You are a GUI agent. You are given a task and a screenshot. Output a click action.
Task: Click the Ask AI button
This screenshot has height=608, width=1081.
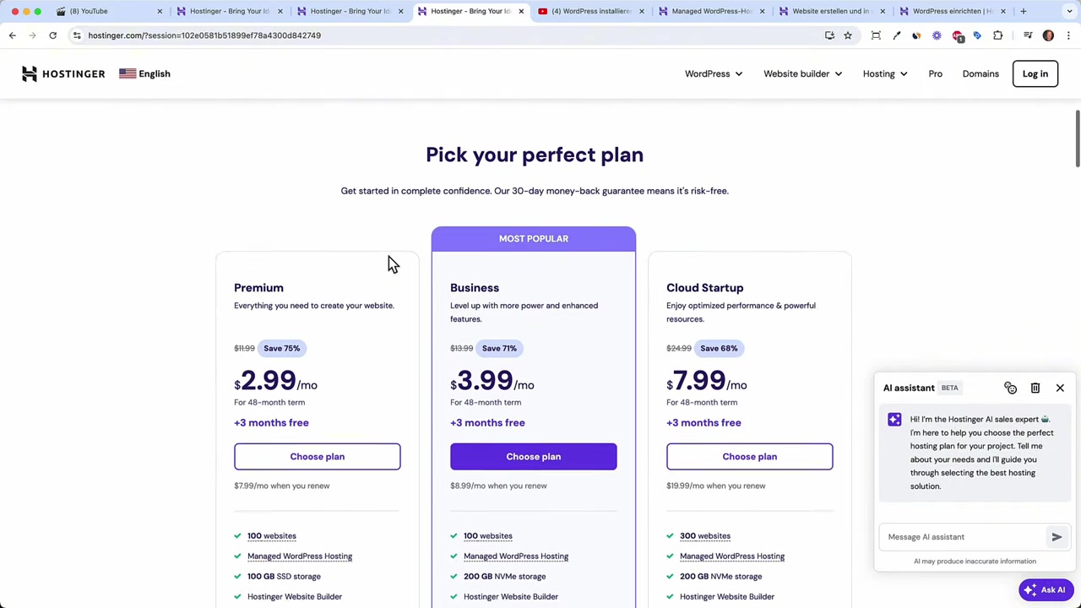coord(1045,590)
